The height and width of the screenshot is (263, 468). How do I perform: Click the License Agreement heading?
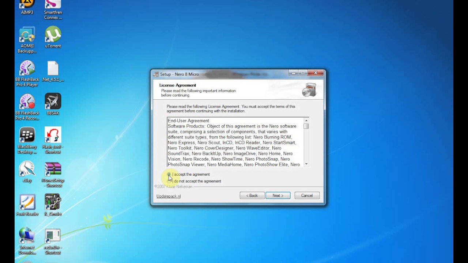[x=178, y=85]
